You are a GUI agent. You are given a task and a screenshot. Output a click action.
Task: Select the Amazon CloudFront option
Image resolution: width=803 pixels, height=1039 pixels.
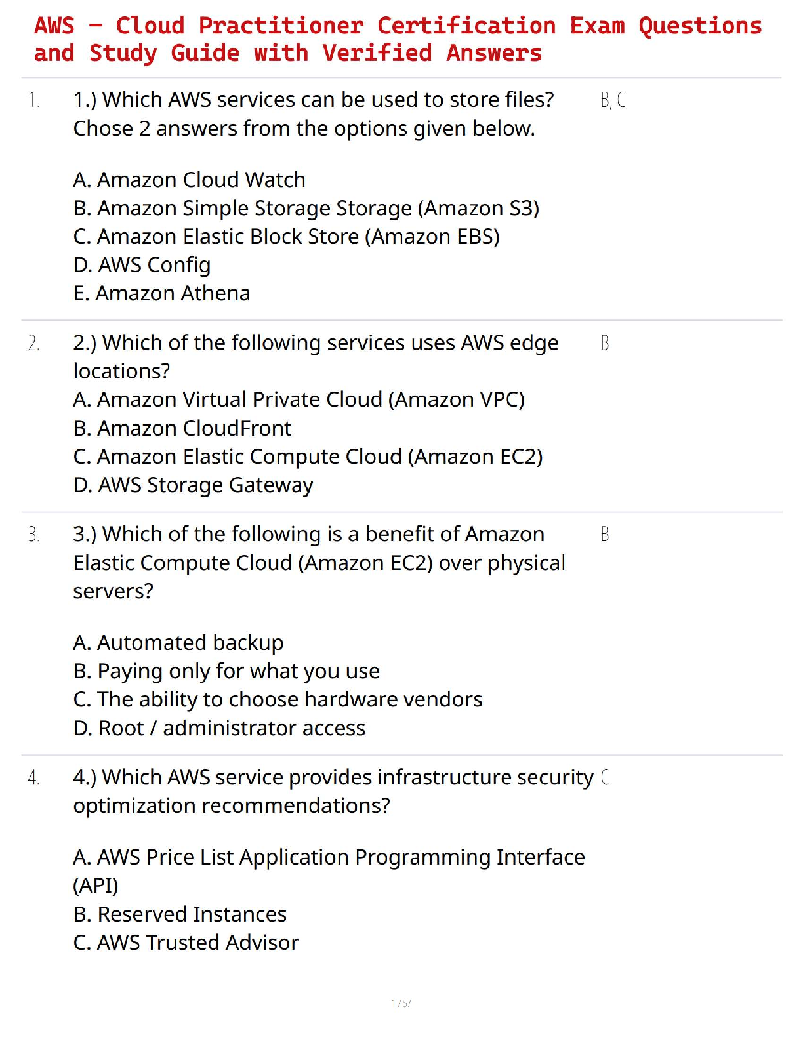click(x=182, y=428)
